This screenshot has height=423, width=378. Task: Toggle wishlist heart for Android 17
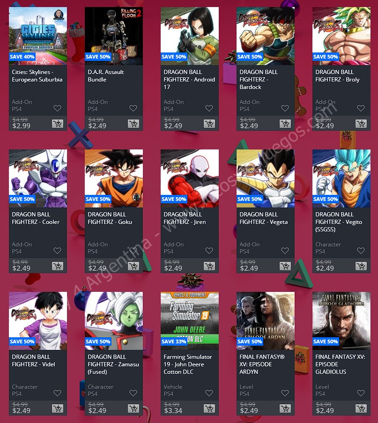[x=209, y=108]
